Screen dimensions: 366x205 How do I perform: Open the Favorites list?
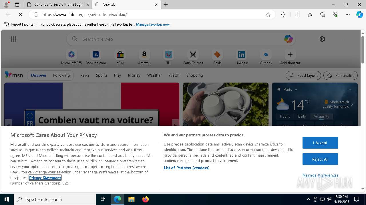coord(310,15)
